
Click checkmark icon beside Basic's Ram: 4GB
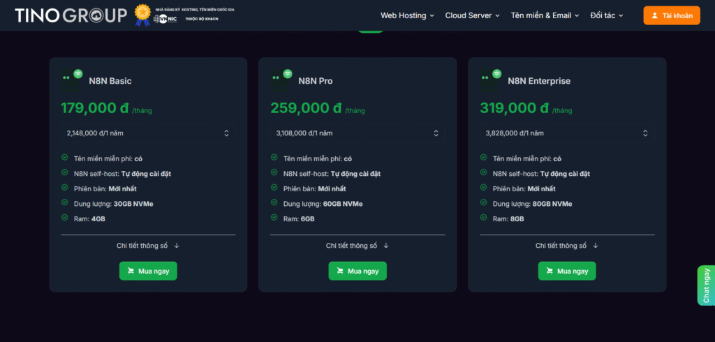point(65,218)
